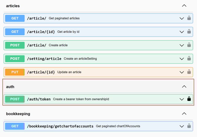Image resolution: width=197 pixels, height=137 pixels.
Task: Click the lock icon for /bookkeeping/getchartofaccounts
Action: click(189, 126)
